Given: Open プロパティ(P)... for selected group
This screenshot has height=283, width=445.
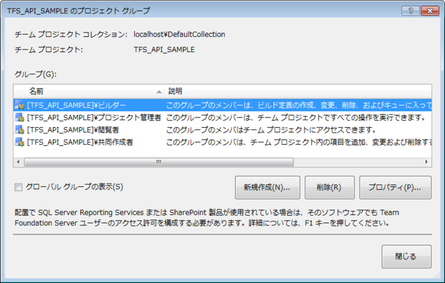Looking at the screenshot, I should coord(395,187).
